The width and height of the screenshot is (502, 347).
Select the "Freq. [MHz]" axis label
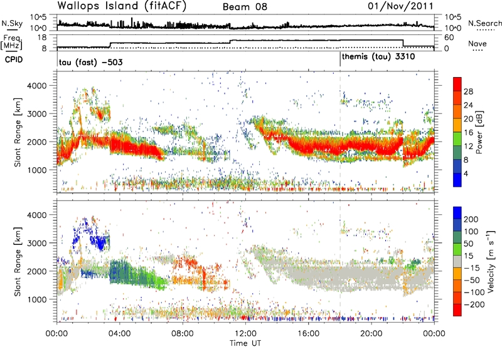click(x=11, y=43)
